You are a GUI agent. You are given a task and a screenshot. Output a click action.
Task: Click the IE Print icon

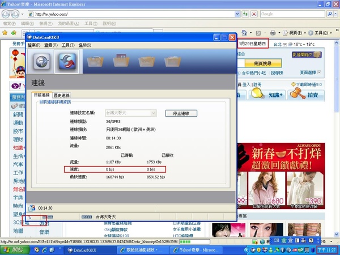(273, 33)
